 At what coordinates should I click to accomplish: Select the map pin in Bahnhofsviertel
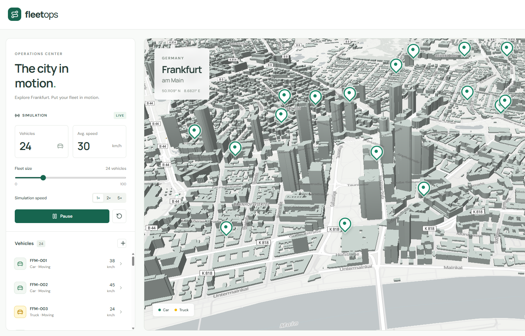[x=226, y=228]
